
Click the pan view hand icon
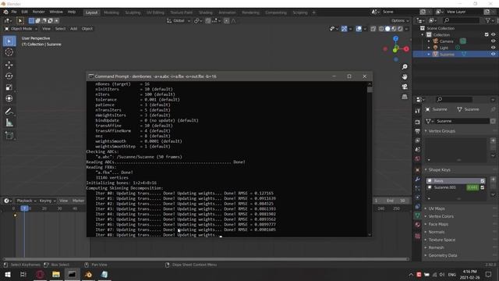(405, 76)
